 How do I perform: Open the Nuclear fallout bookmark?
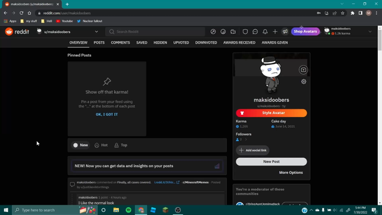(x=90, y=21)
